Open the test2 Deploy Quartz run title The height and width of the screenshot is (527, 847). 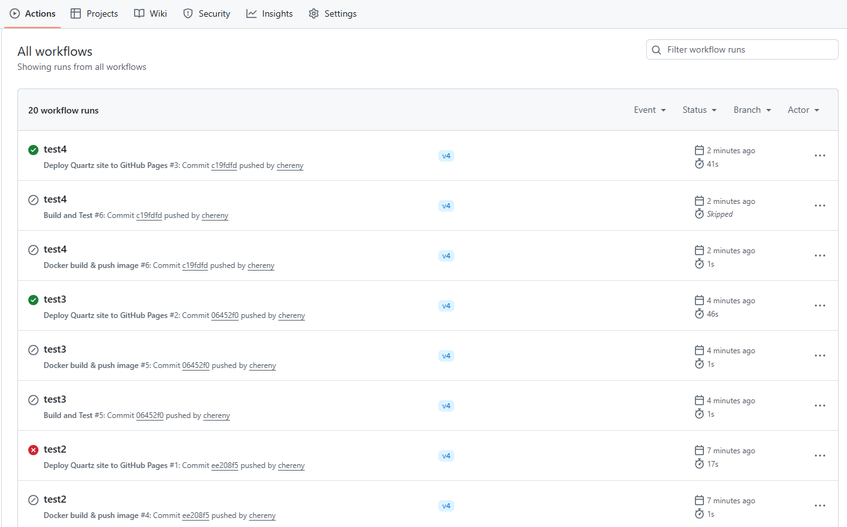pyautogui.click(x=55, y=449)
